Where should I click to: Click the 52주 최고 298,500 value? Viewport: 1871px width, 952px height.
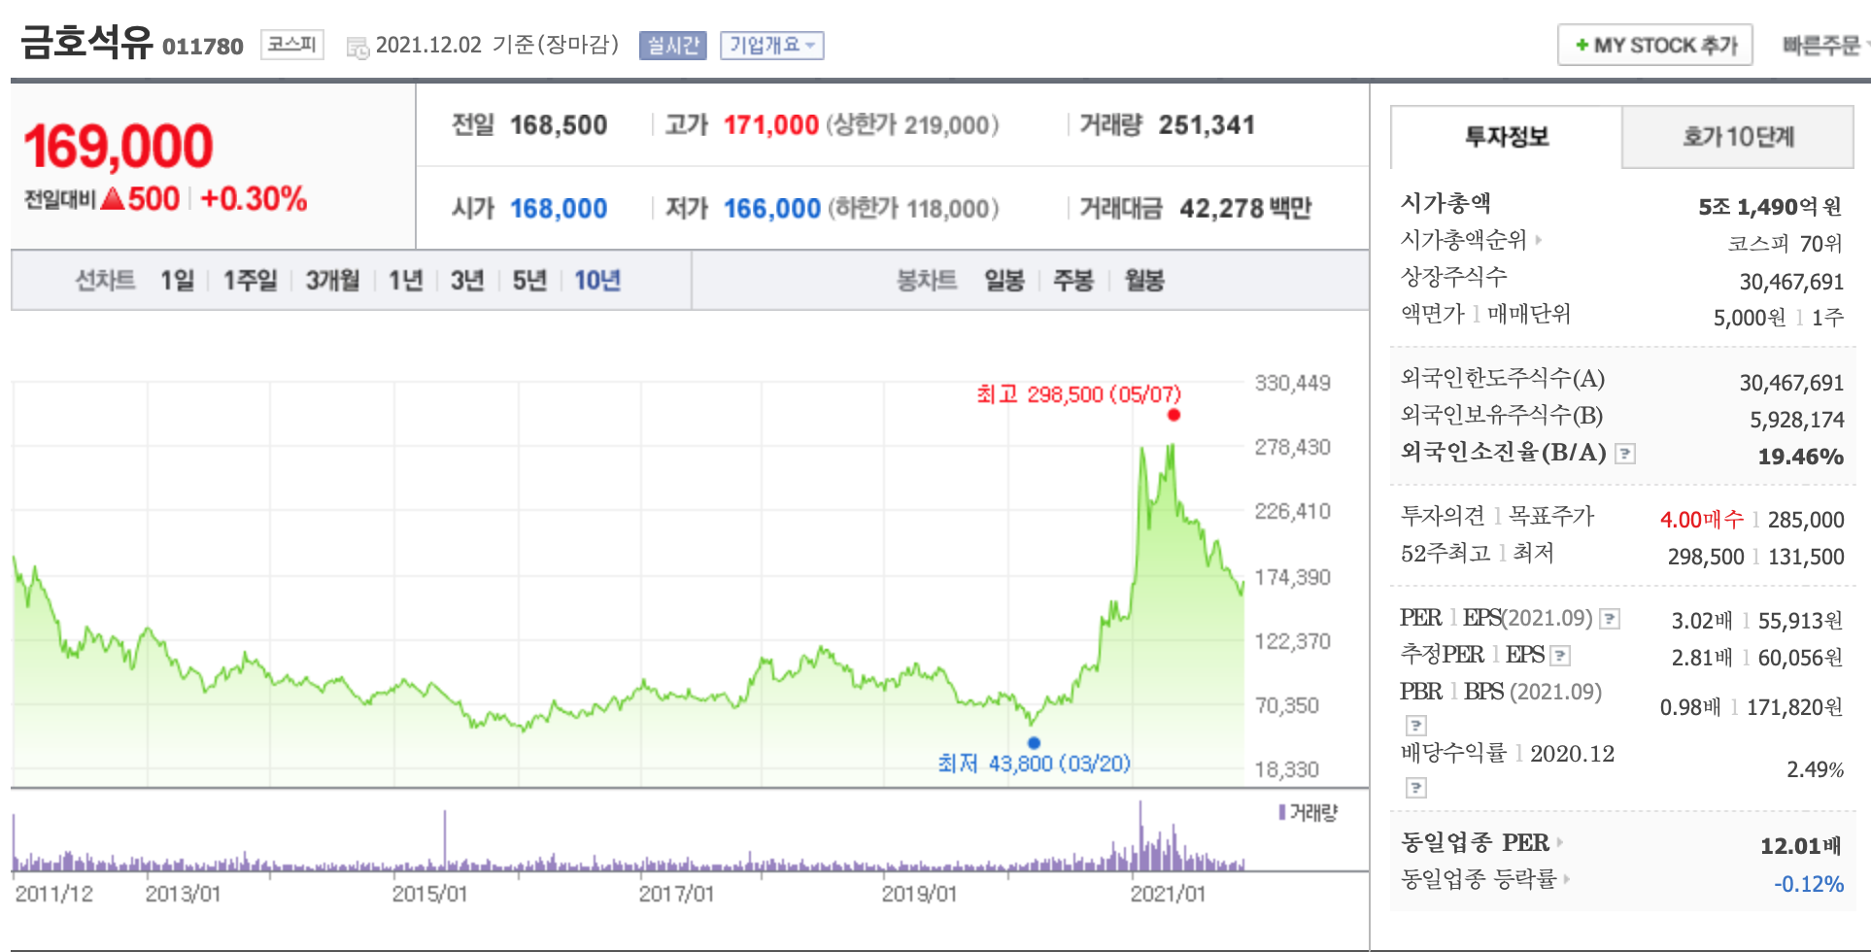1706,557
